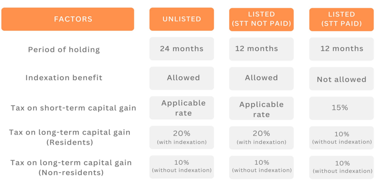Select long-term capital gain (Residents) label
The height and width of the screenshot is (187, 382).
pyautogui.click(x=70, y=137)
